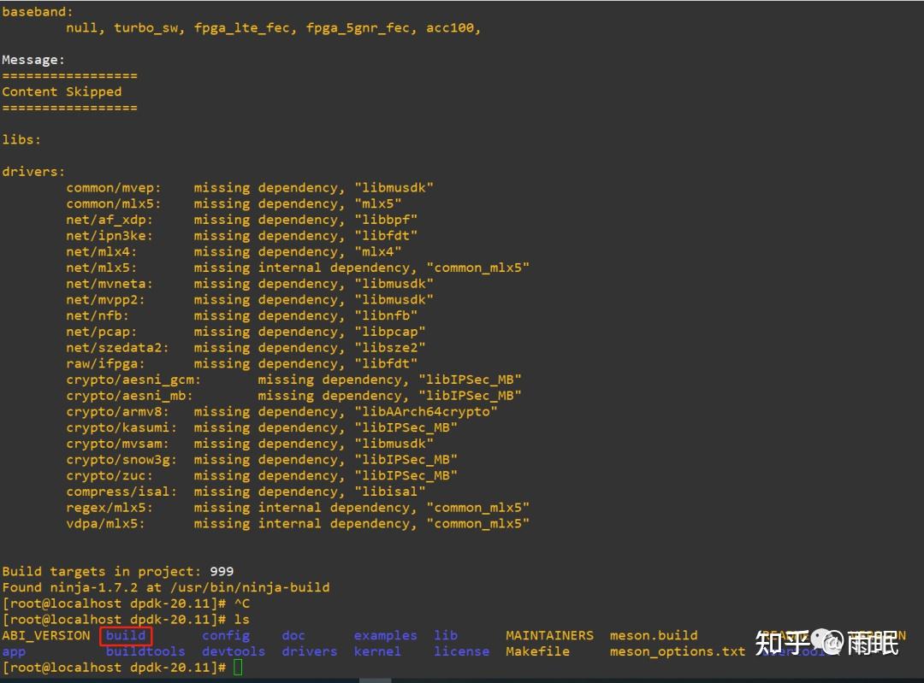Select the MAINTAINERS file name

550,635
